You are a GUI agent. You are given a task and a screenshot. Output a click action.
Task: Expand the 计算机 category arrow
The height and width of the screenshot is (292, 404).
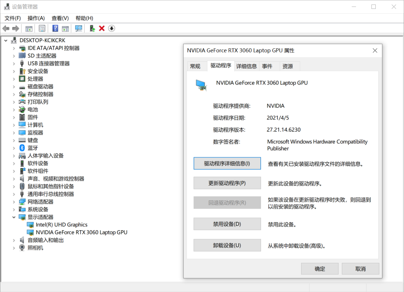[14, 125]
